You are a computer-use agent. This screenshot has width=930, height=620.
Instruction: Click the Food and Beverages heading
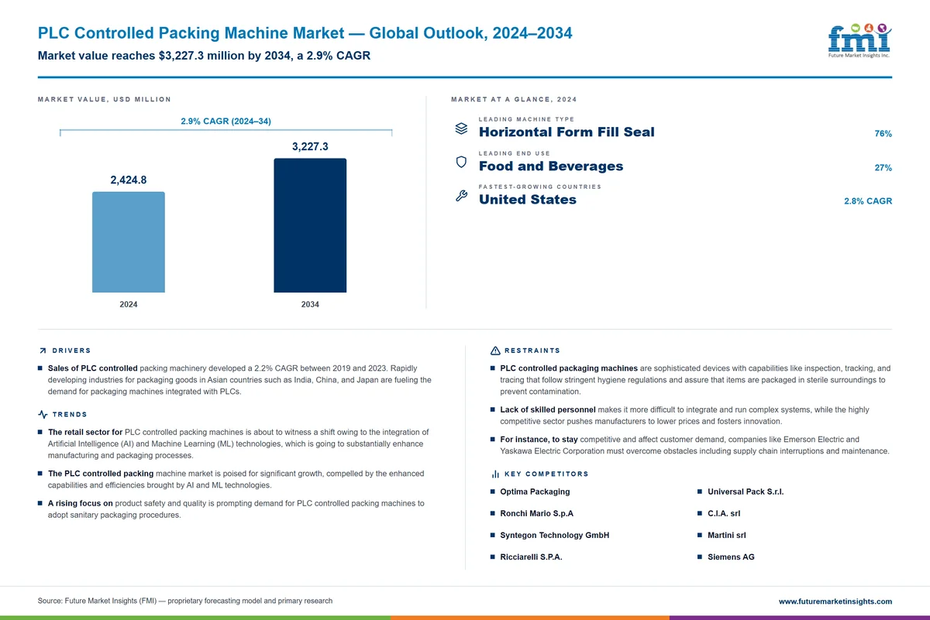pos(551,166)
